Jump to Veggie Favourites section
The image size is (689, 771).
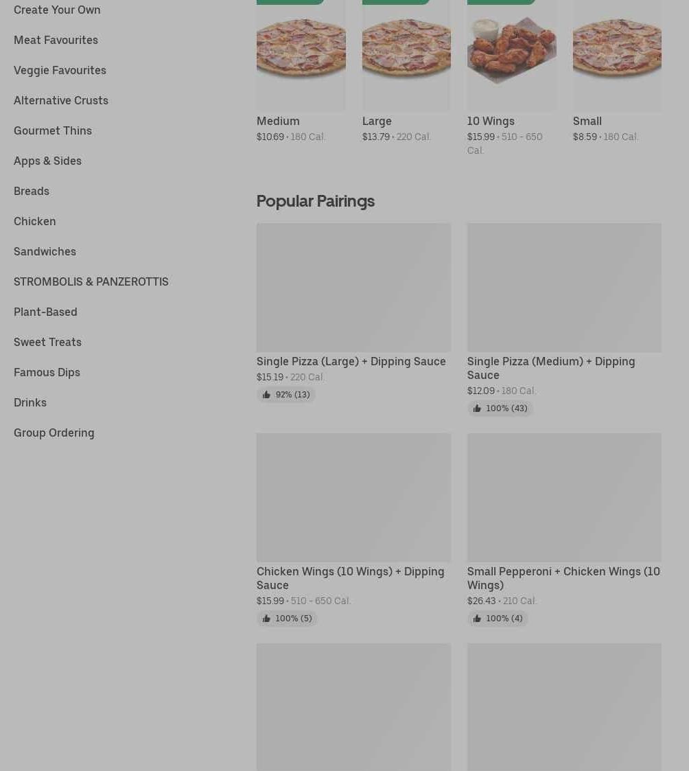click(x=60, y=70)
